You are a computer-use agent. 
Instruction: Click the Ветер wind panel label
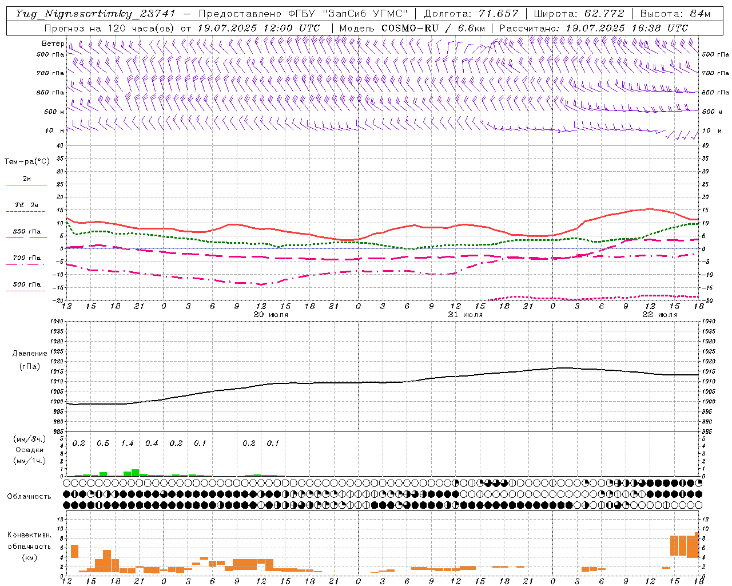[x=53, y=43]
